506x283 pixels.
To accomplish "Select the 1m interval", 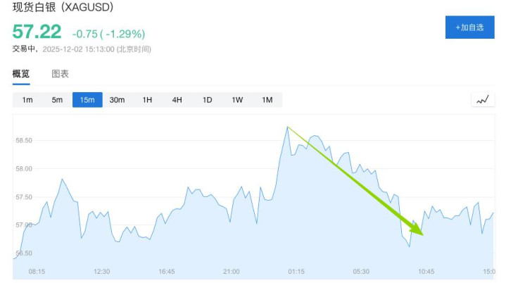I will (x=27, y=100).
